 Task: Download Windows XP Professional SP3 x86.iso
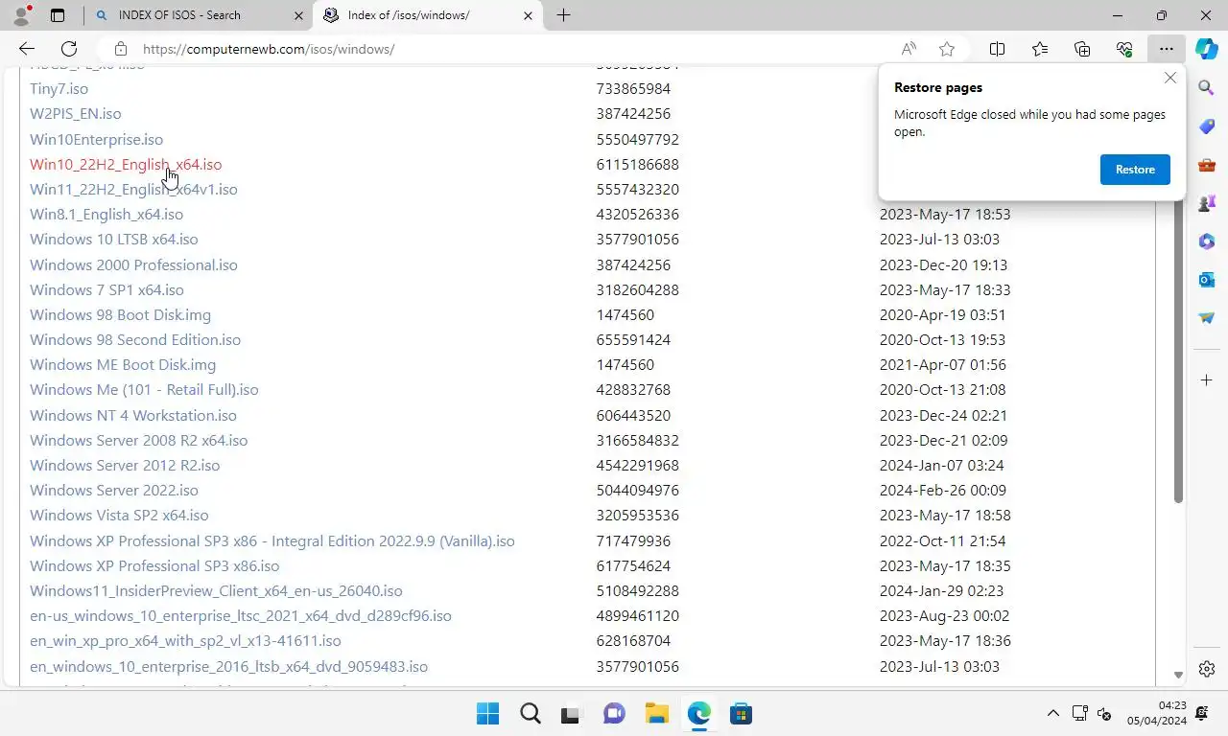click(x=154, y=565)
